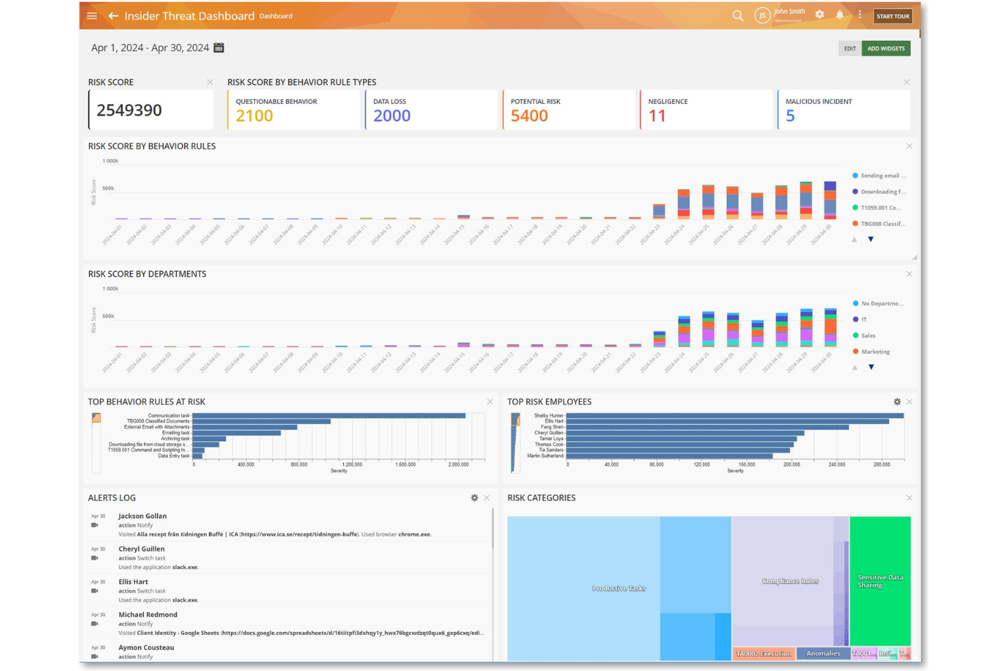Open the three-dot overflow menu in the header

(860, 14)
